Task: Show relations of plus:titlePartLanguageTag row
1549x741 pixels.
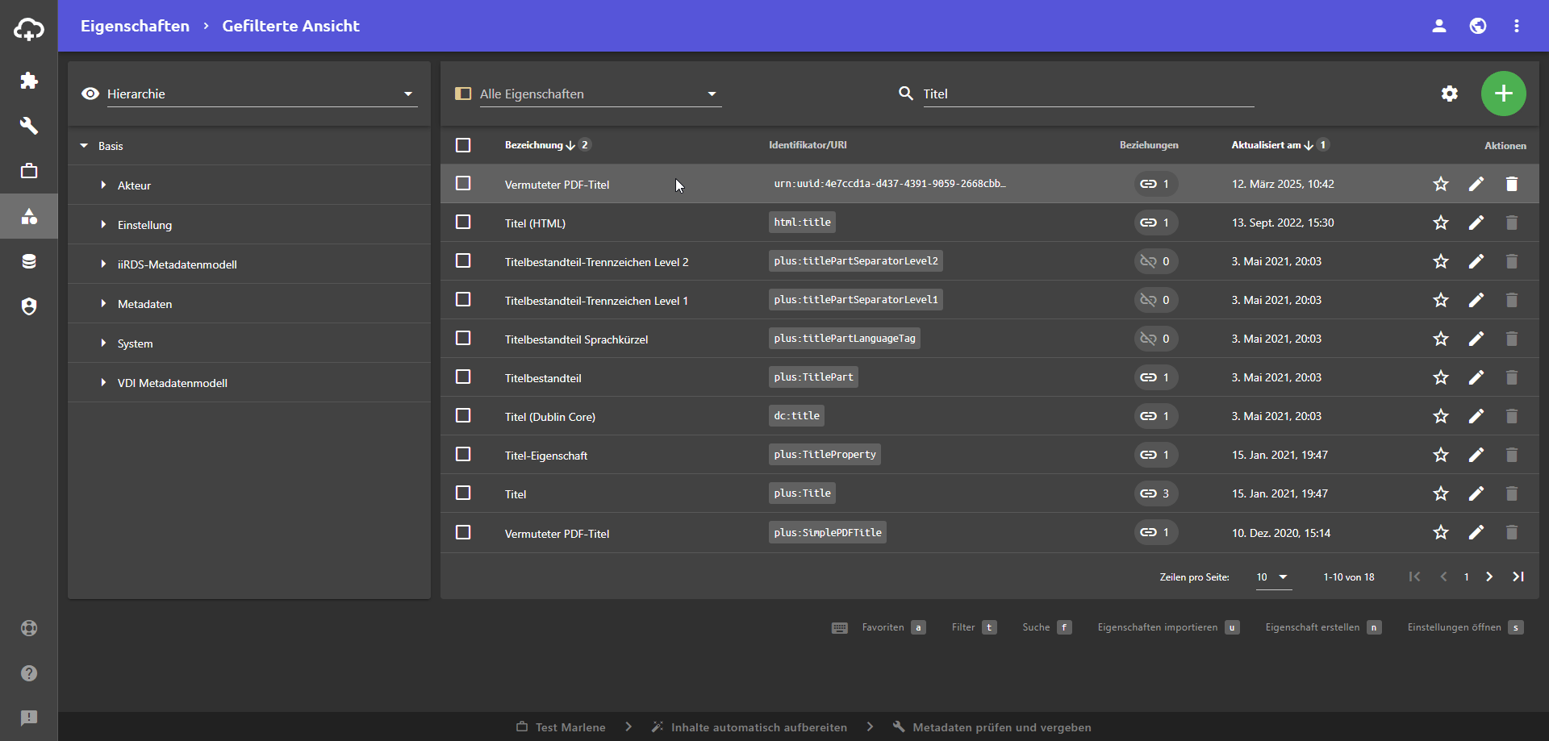Action: pos(1155,339)
